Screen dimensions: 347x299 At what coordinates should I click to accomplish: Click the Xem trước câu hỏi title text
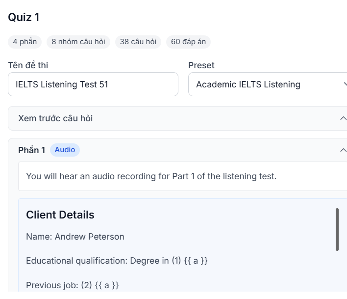pyautogui.click(x=55, y=118)
